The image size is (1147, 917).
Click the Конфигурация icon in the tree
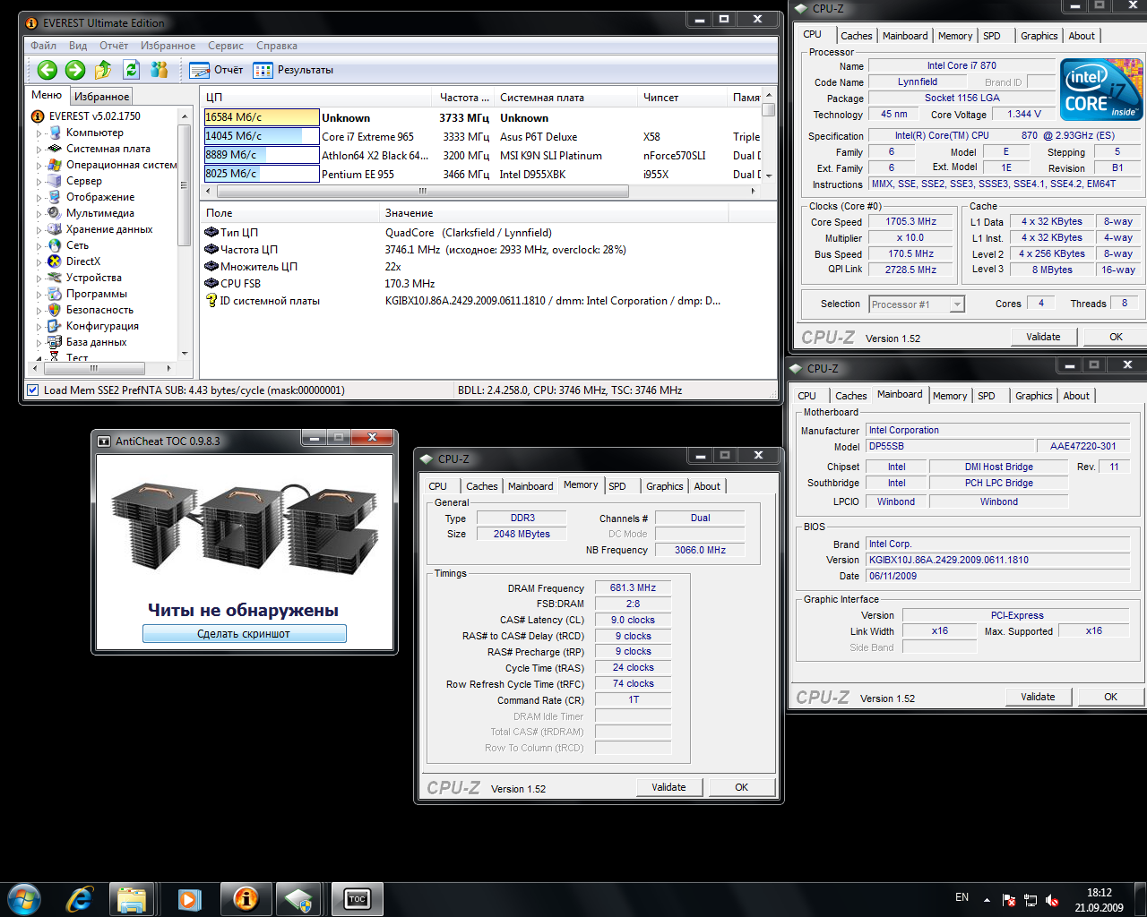[56, 326]
